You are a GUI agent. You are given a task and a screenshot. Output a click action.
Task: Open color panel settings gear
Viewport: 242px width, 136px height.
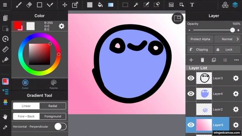[x=61, y=26]
